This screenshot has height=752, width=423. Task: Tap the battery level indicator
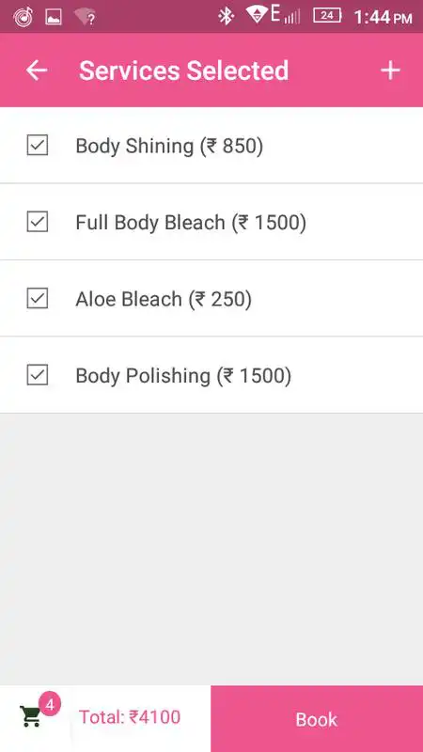pyautogui.click(x=327, y=16)
